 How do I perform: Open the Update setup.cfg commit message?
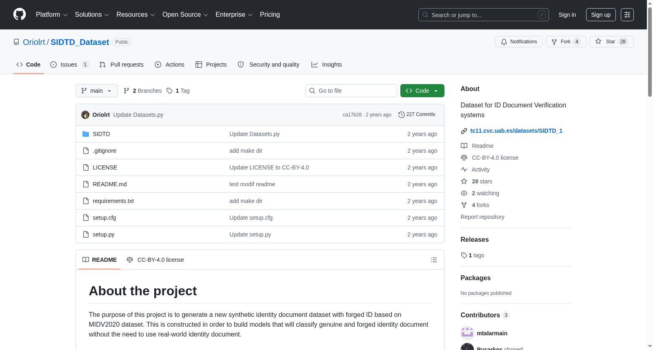251,218
